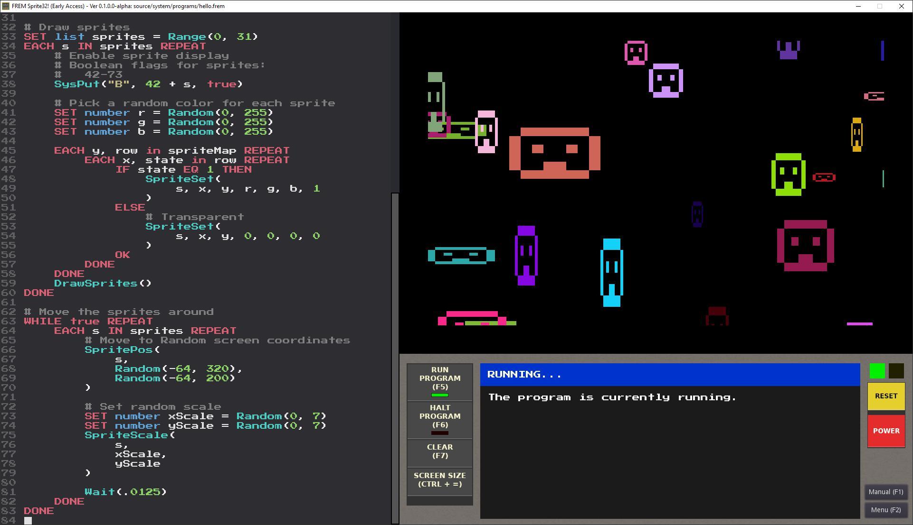Click the tall cyan face sprite
The width and height of the screenshot is (913, 525).
pos(611,273)
